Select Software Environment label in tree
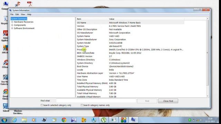 [x=24, y=28]
